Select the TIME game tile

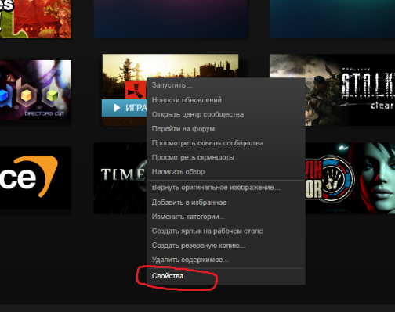click(x=120, y=178)
